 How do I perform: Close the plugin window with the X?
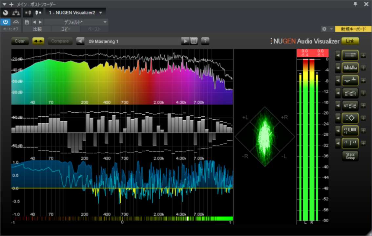pyautogui.click(x=366, y=4)
